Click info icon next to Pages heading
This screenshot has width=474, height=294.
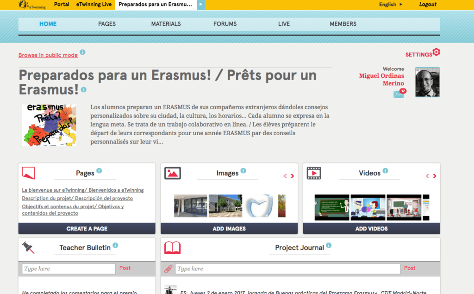tap(99, 170)
